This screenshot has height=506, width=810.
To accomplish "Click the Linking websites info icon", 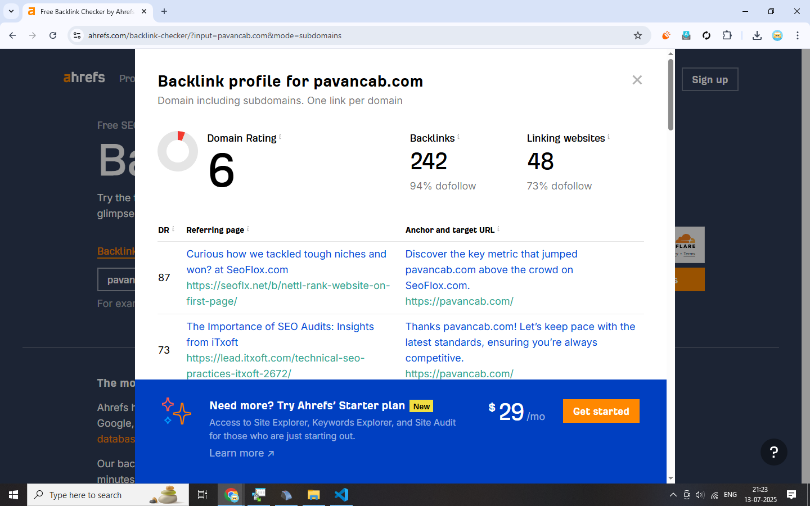I will (x=608, y=136).
